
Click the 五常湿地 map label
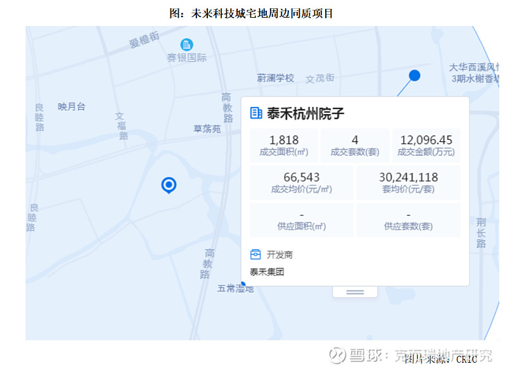coord(235,288)
